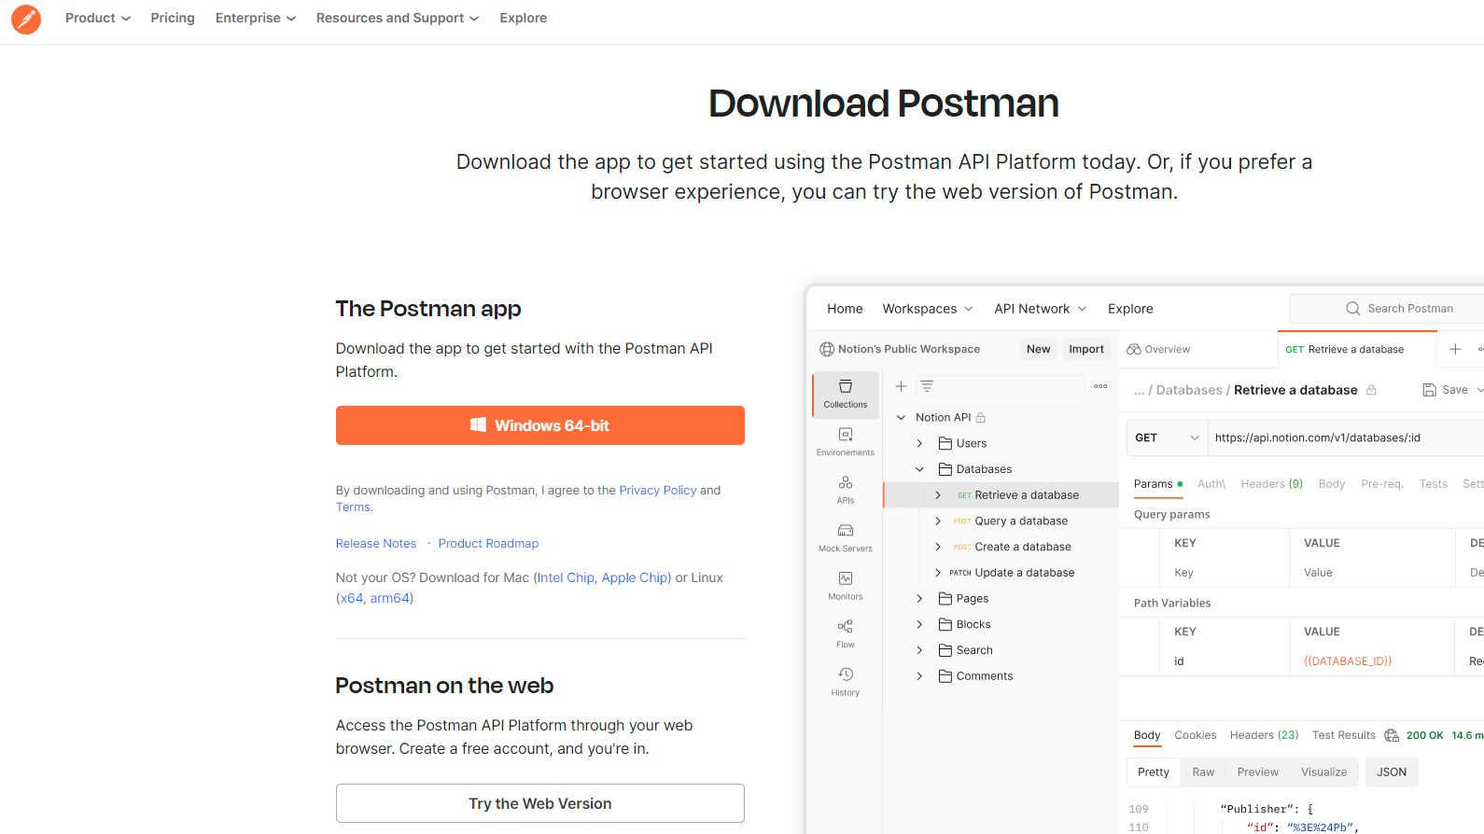Select the Collections sidebar icon
The width and height of the screenshot is (1484, 834).
tap(846, 394)
